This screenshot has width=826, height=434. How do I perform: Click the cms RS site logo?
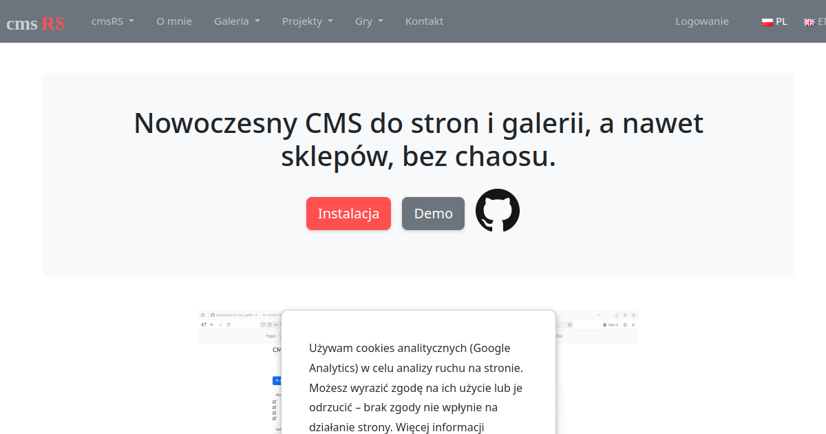(35, 23)
